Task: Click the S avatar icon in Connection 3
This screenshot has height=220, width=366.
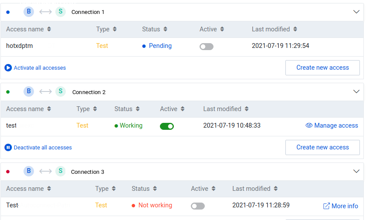Action: pos(61,171)
